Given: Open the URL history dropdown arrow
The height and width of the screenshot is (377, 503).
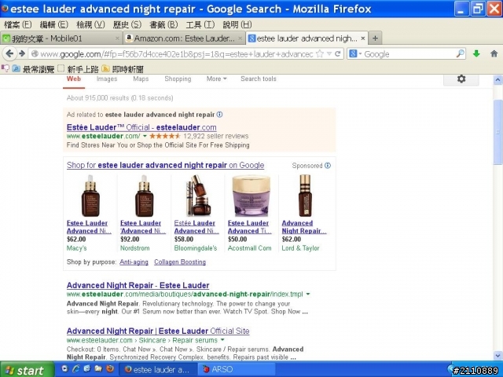Looking at the screenshot, I should [x=329, y=54].
